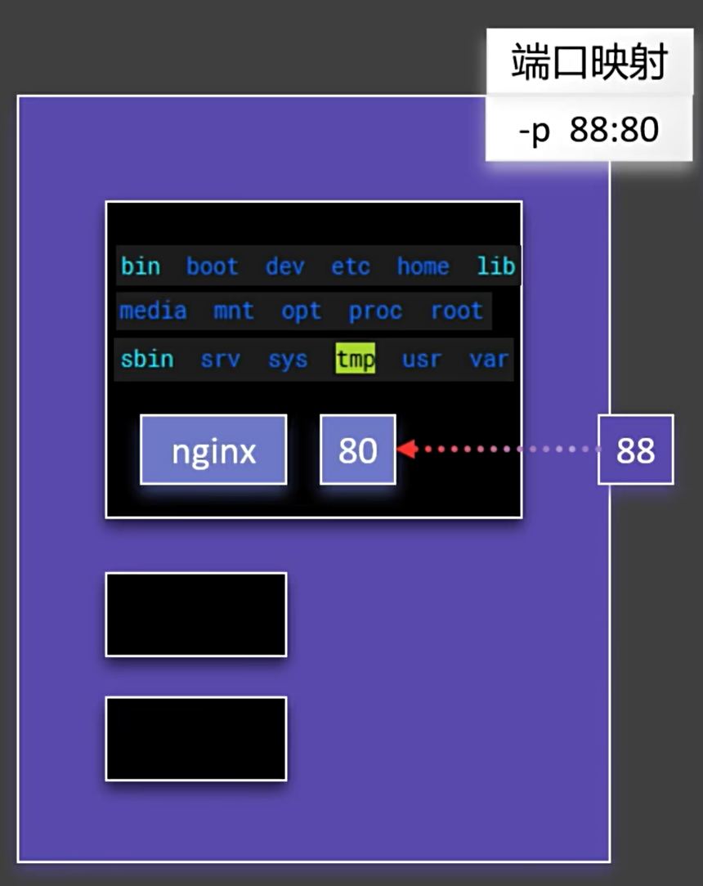
Task: Select the -p 88:80 mapping entry
Action: coord(589,129)
